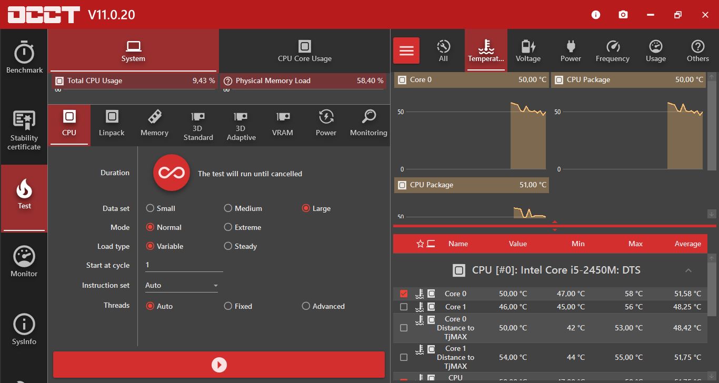
Task: Toggle the Core 0 graph header
Action: click(471, 80)
